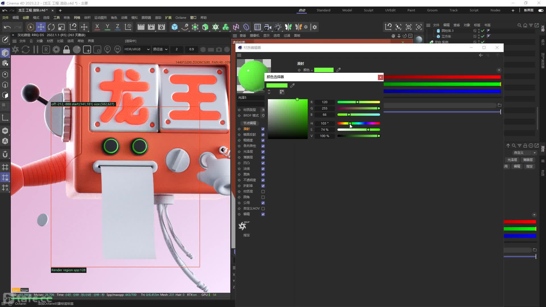This screenshot has width=546, height=307.
Task: Close the 颜色选择器 color picker dialog
Action: [x=380, y=77]
